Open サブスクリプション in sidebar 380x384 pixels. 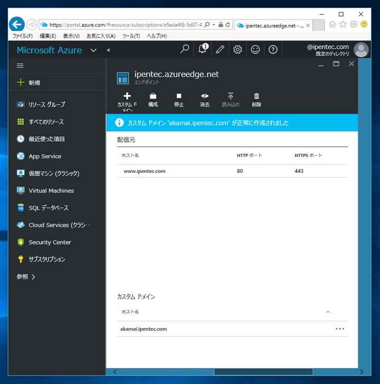57,259
